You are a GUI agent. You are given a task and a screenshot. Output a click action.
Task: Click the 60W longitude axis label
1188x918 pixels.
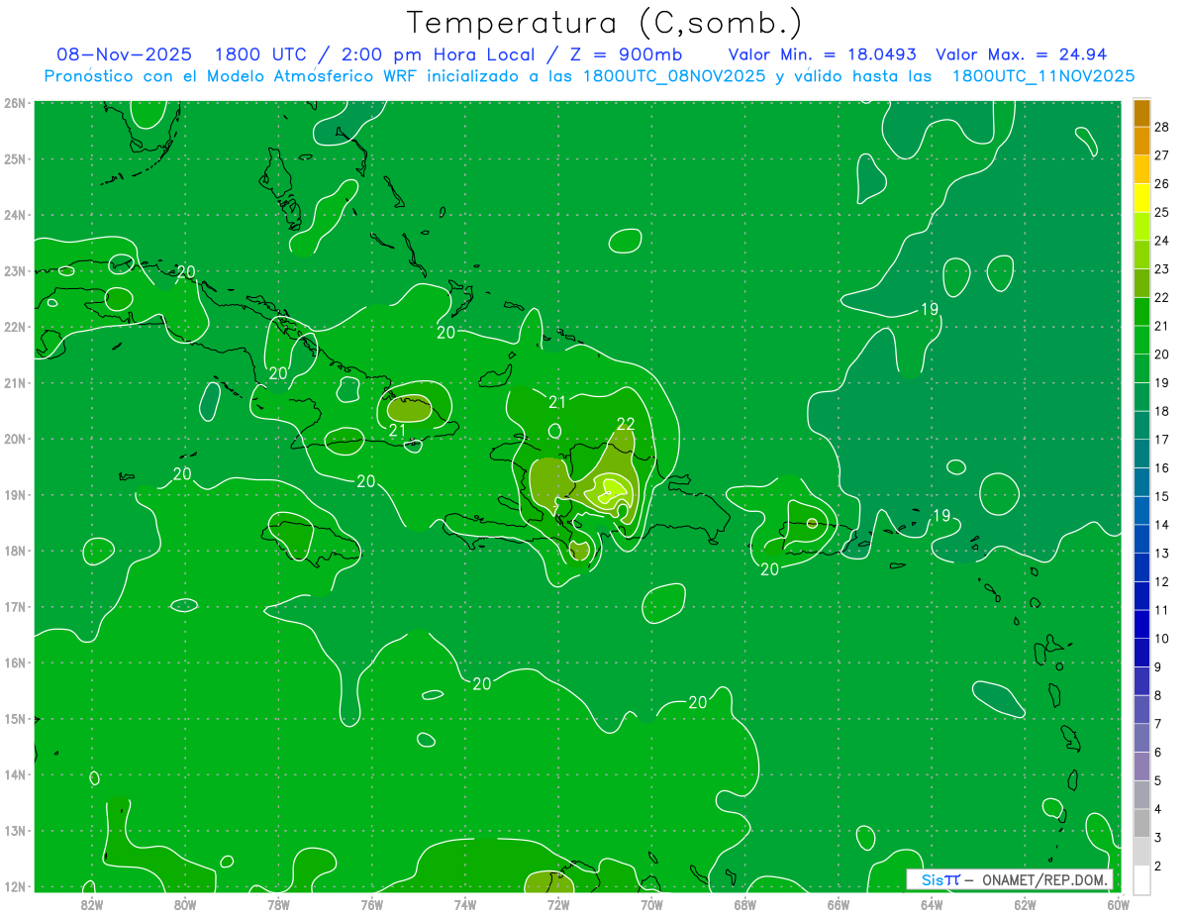[1118, 903]
